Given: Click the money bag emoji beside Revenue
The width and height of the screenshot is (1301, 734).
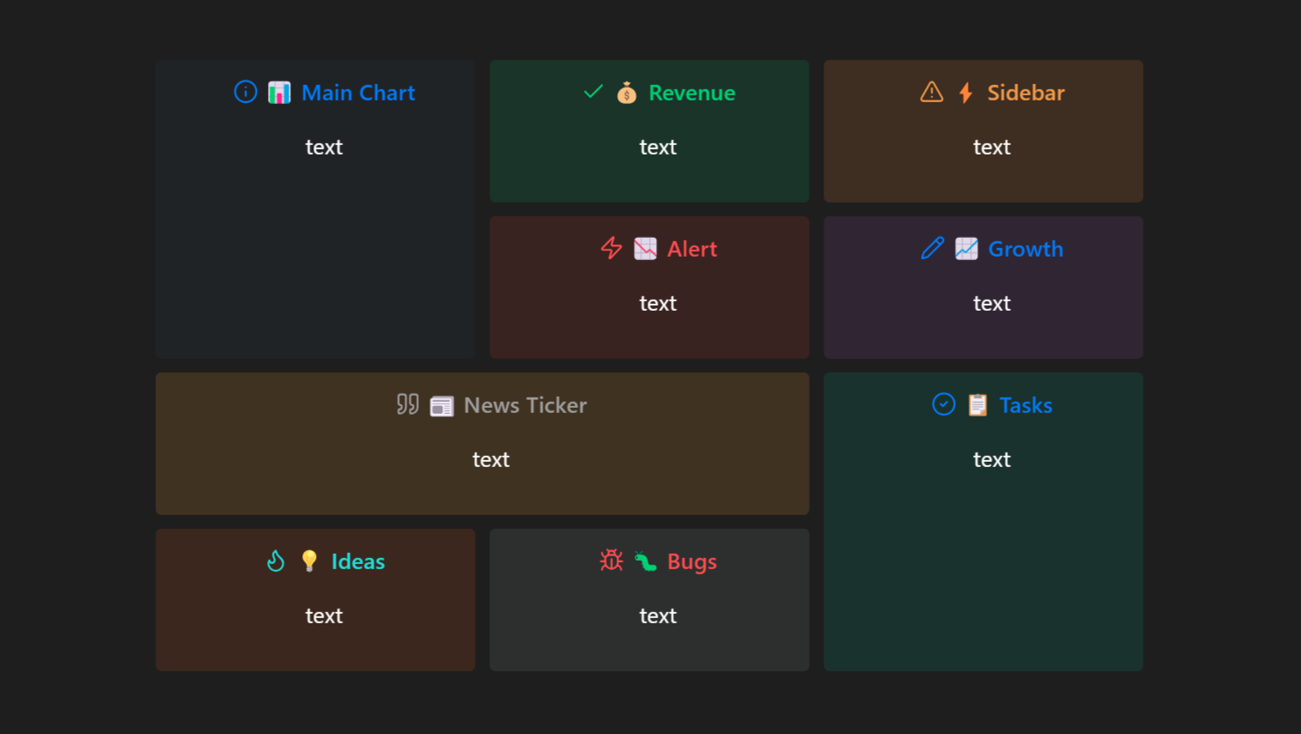Looking at the screenshot, I should pyautogui.click(x=627, y=93).
